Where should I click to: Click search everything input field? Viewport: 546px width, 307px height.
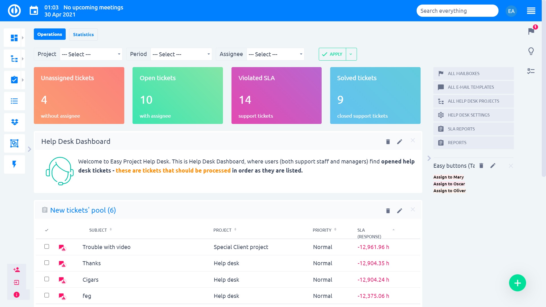click(x=458, y=11)
